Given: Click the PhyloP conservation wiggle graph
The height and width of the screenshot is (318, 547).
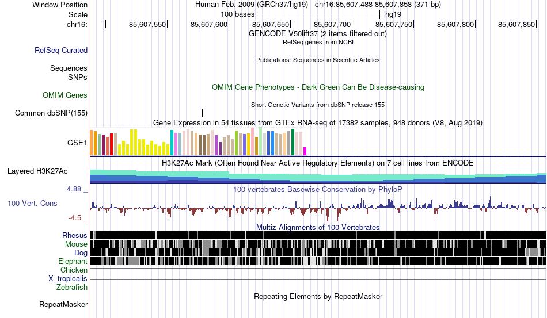Looking at the screenshot, I should tap(318, 208).
